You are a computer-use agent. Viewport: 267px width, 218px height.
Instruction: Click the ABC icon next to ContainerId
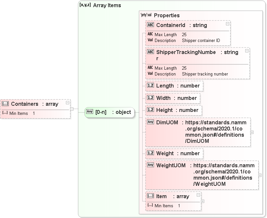coord(150,25)
